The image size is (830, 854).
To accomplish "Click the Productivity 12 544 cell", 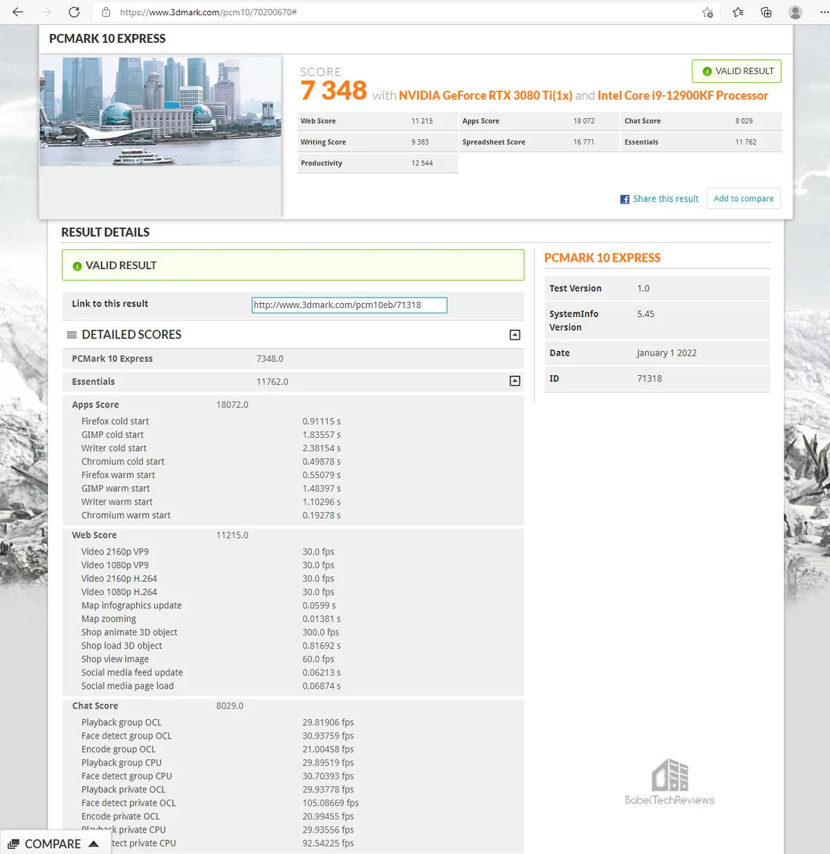I will pos(378,163).
